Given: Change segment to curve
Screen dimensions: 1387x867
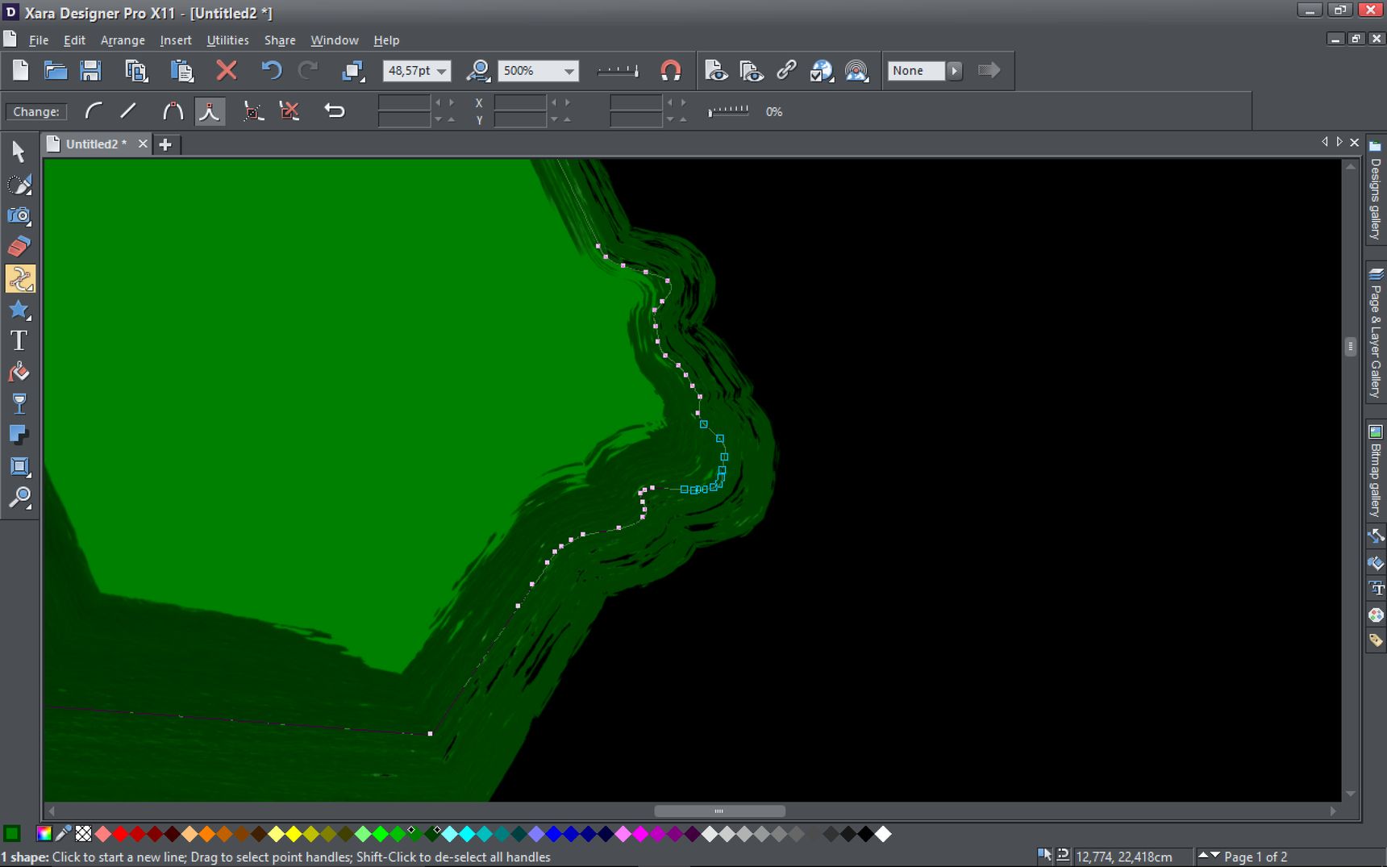Looking at the screenshot, I should point(94,111).
